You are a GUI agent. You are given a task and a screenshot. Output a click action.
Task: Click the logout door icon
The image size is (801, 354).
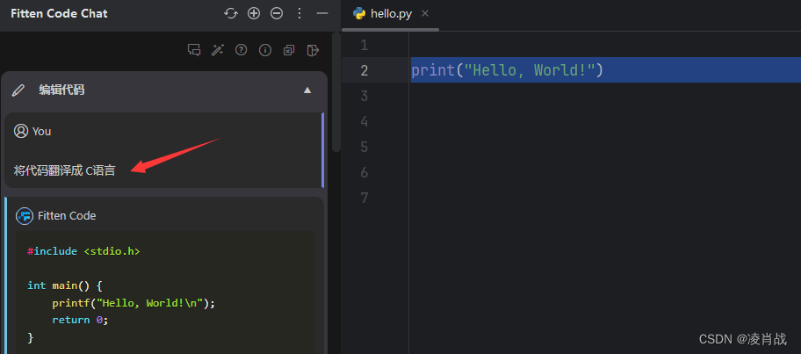[x=313, y=50]
